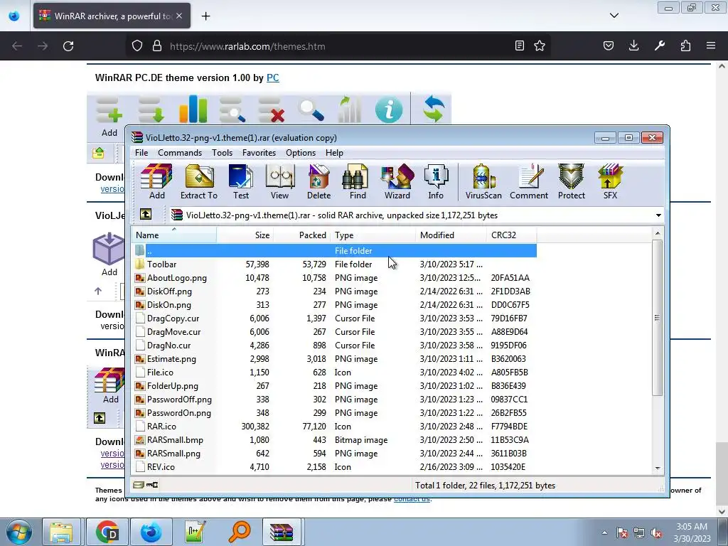Viewport: 728px width, 546px height.
Task: Select PasswordOn.png in the archive
Action: pos(334,413)
